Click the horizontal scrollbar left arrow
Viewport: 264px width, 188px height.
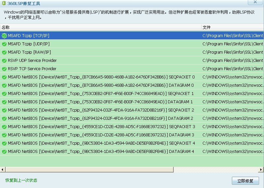[3, 169]
